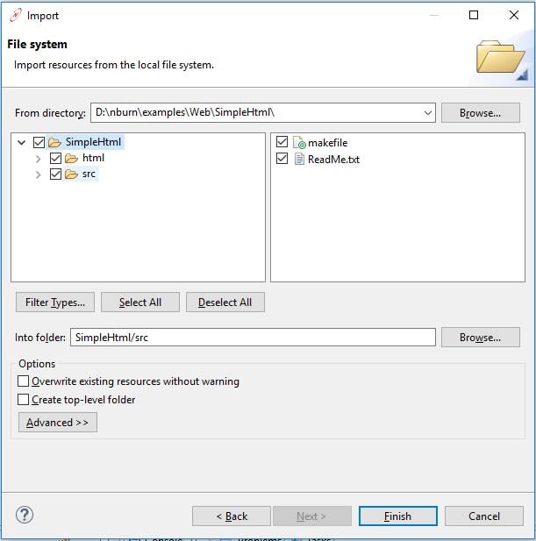Click the Finish button
This screenshot has height=541, width=536.
tap(397, 516)
